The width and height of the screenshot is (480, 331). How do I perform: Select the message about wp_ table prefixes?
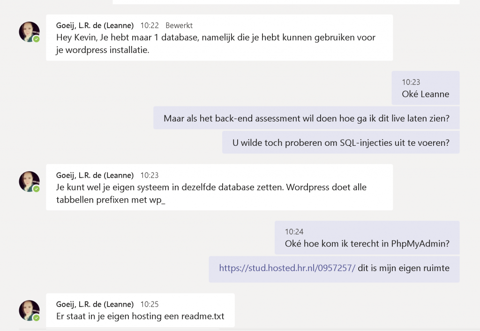[x=219, y=187]
